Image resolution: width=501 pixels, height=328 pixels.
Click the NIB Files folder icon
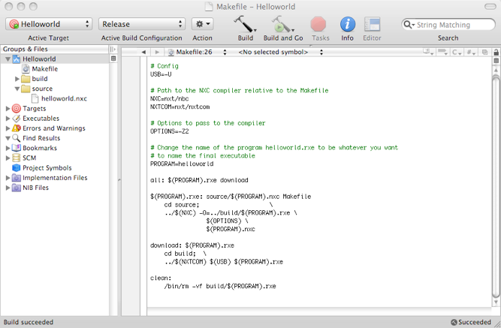tap(17, 188)
